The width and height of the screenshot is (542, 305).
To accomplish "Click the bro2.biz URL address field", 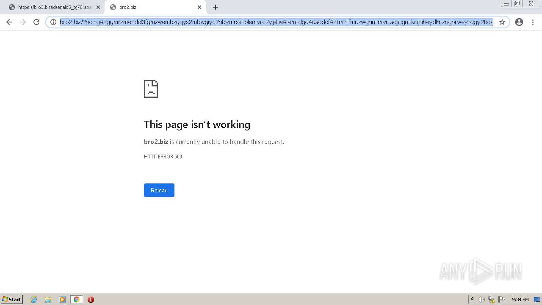I will [x=277, y=22].
